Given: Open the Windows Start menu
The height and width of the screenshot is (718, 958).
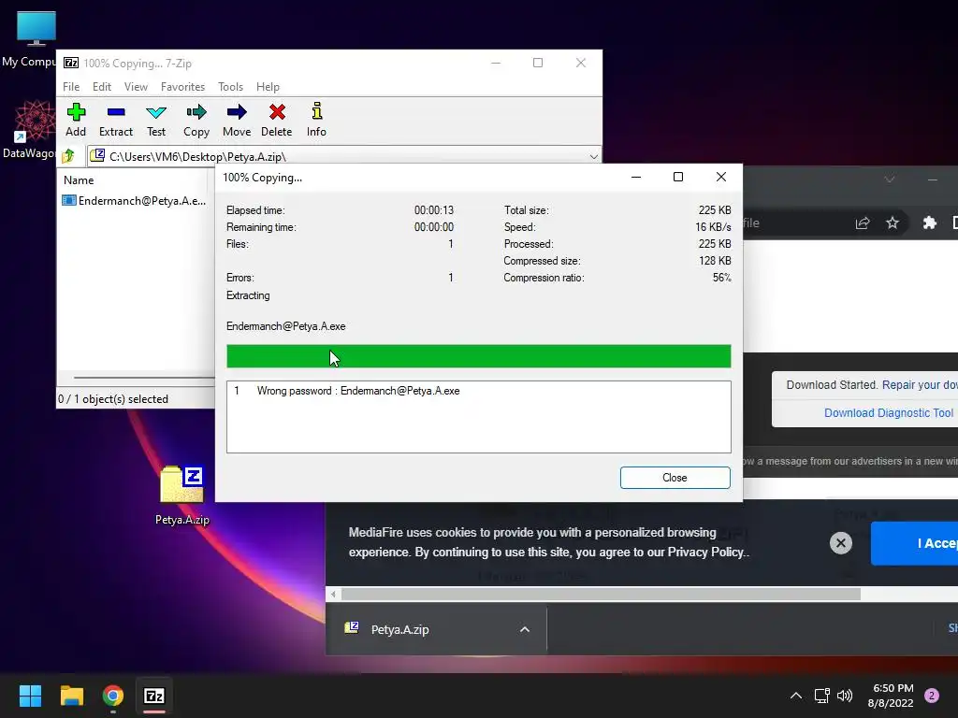Looking at the screenshot, I should coord(30,696).
